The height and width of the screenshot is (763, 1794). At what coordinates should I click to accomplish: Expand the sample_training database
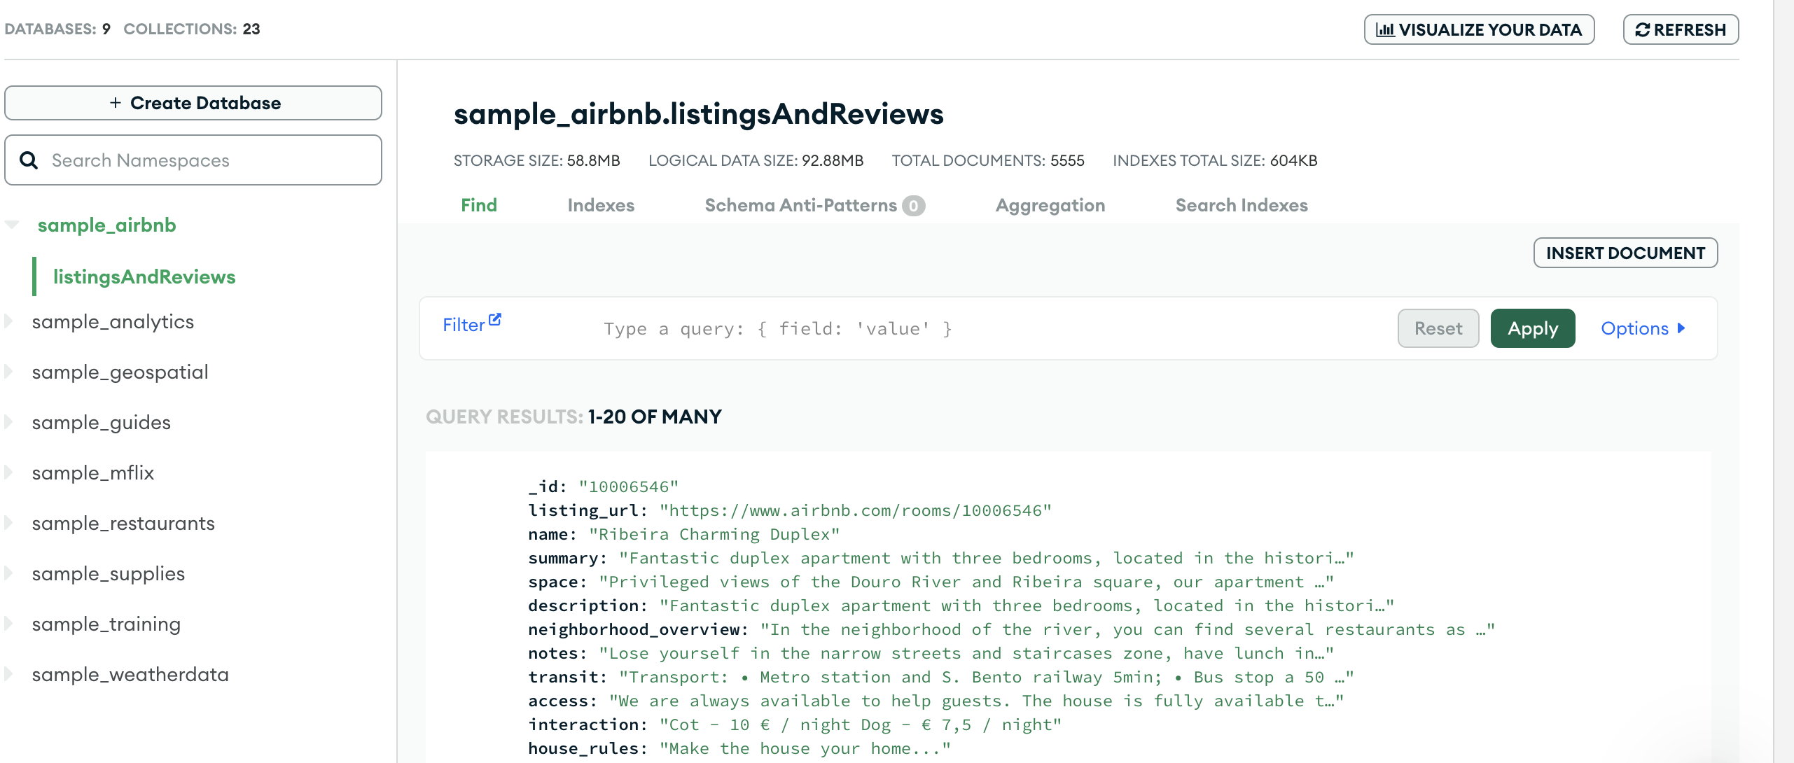[9, 624]
